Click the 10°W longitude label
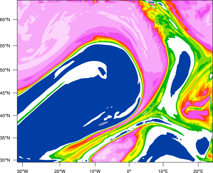This screenshot has height=173, width=213. (95, 171)
